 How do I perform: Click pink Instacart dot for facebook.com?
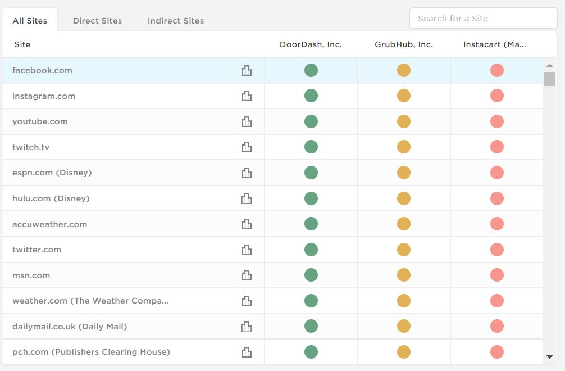pos(497,70)
